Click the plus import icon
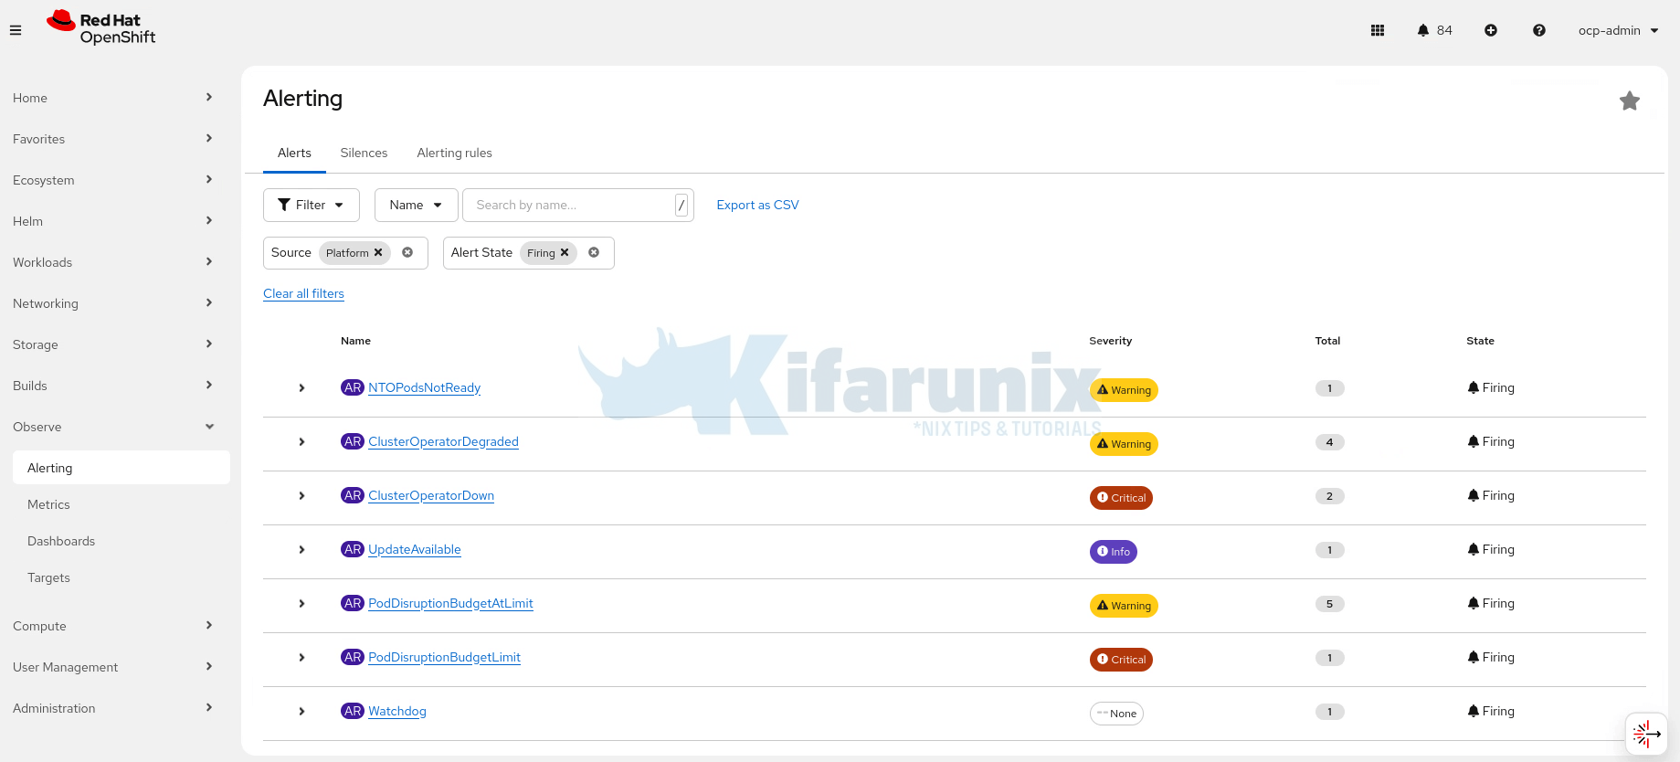This screenshot has width=1680, height=762. pyautogui.click(x=1491, y=30)
